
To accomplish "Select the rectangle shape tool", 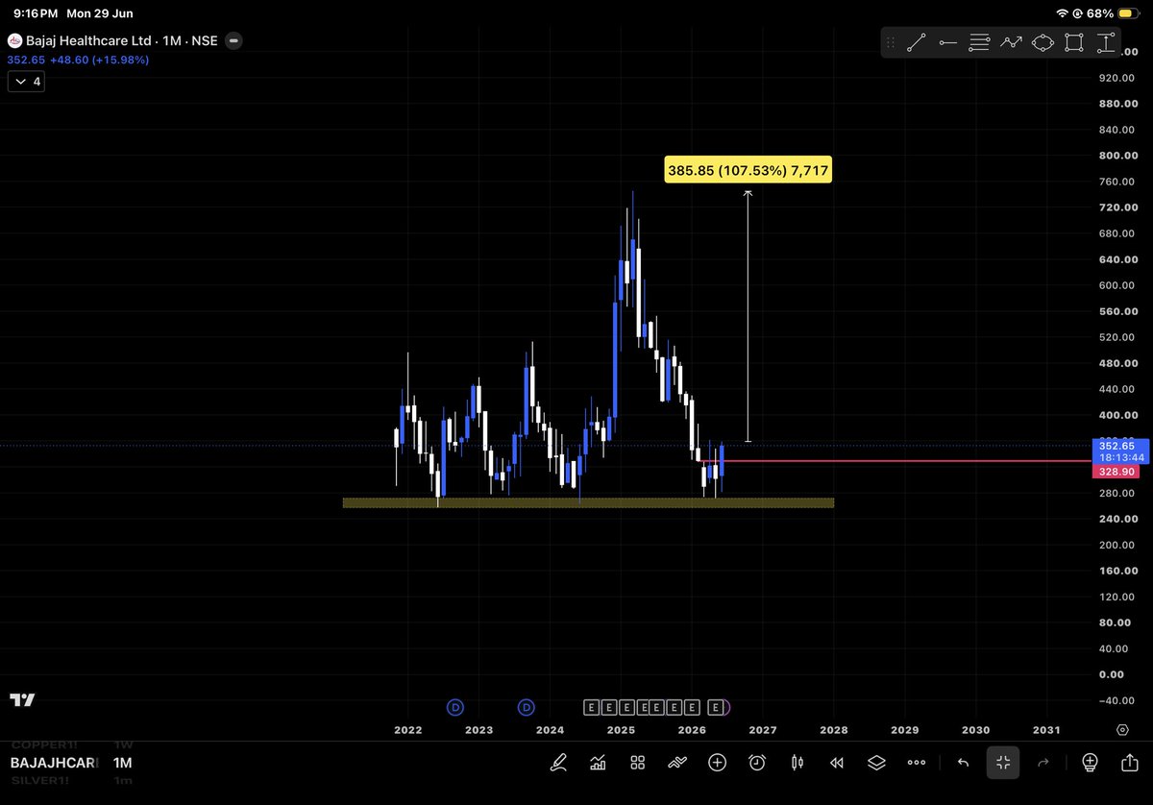I will tap(1074, 42).
